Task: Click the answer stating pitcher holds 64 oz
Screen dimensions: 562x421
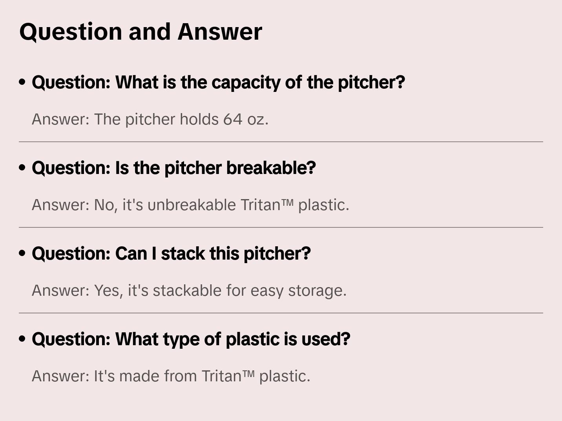Action: click(x=150, y=119)
